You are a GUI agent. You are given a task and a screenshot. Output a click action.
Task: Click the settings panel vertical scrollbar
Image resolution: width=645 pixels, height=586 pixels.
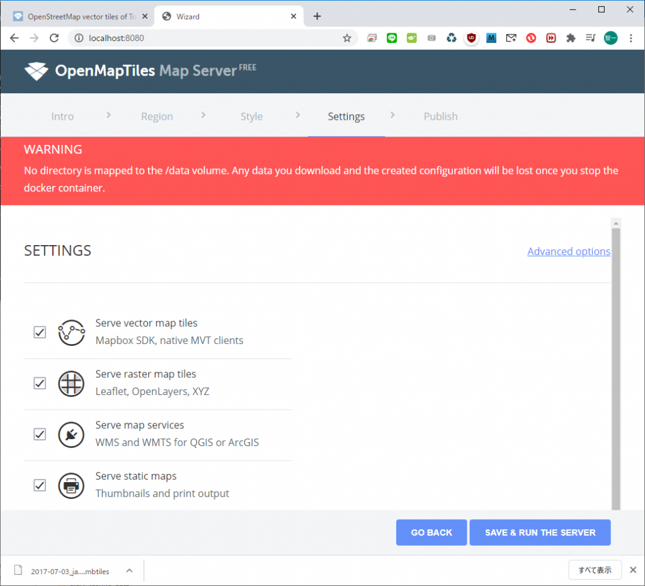[x=616, y=365]
